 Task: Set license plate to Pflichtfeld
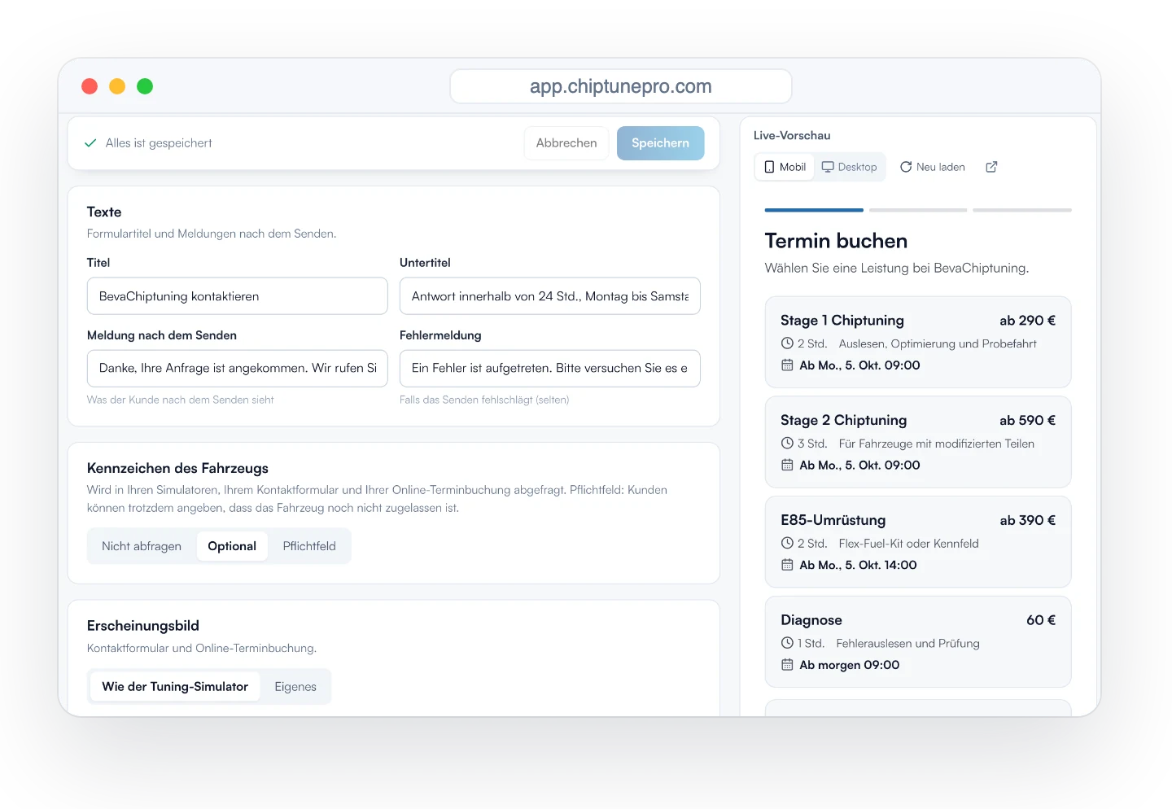(x=309, y=546)
